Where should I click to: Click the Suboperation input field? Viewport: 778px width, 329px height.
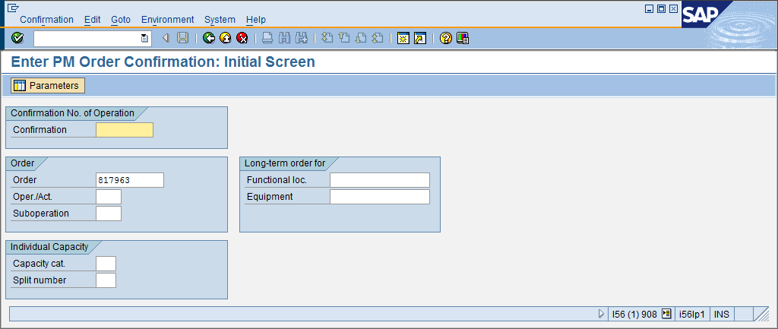(x=109, y=214)
